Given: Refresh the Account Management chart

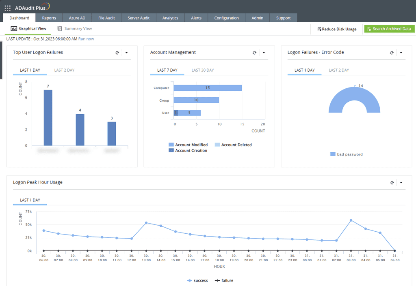Looking at the screenshot, I should click(x=254, y=52).
